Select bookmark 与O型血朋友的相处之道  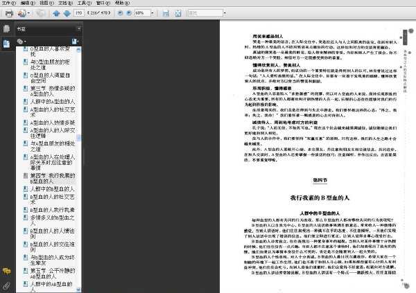pos(50,64)
